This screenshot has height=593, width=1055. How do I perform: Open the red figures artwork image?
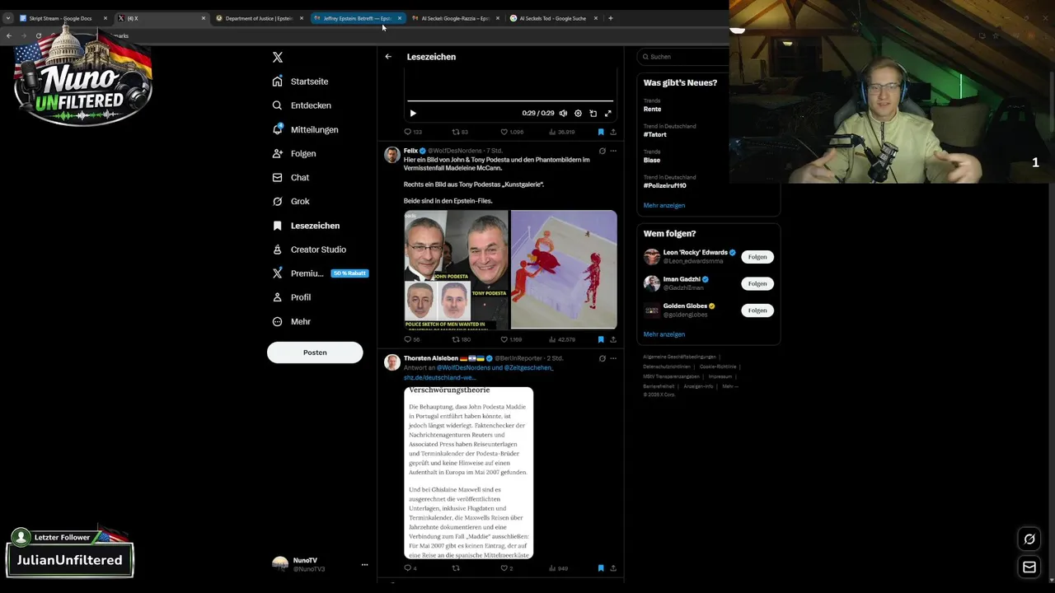564,269
